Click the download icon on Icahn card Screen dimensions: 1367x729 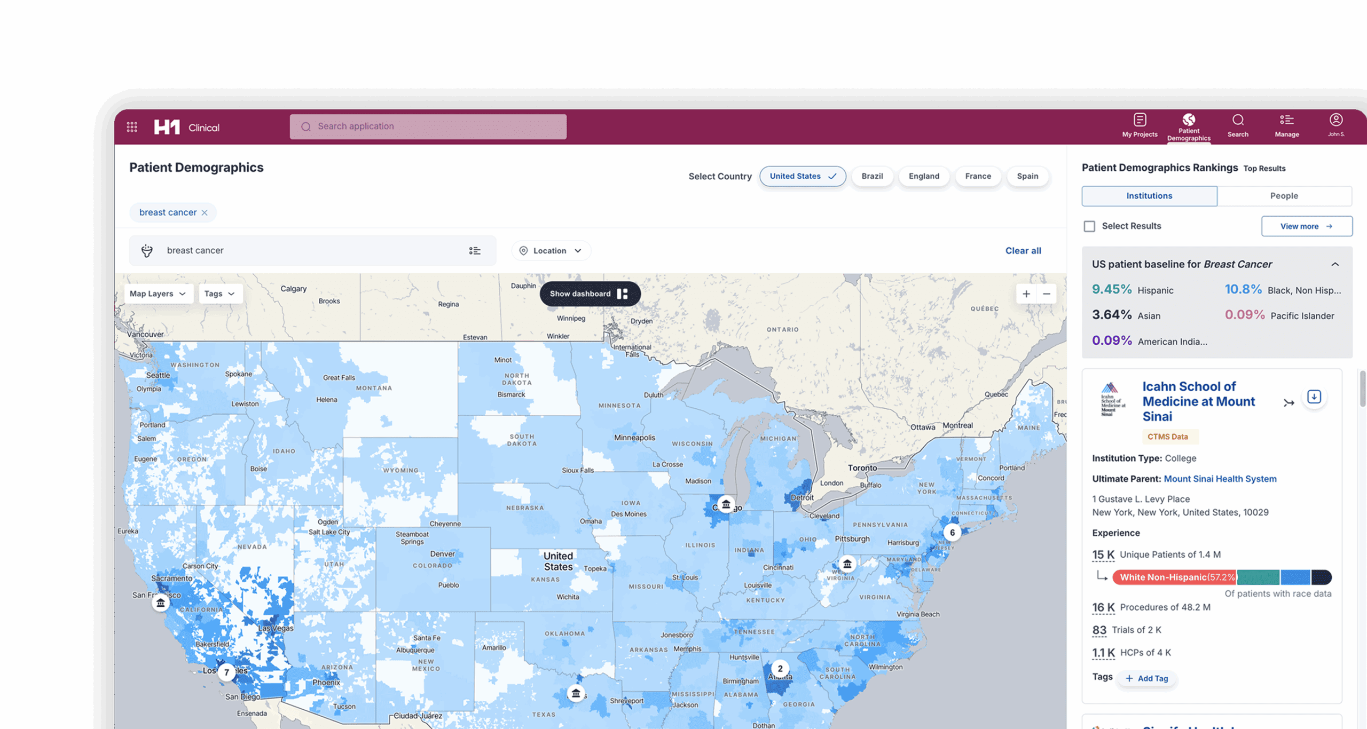coord(1314,397)
